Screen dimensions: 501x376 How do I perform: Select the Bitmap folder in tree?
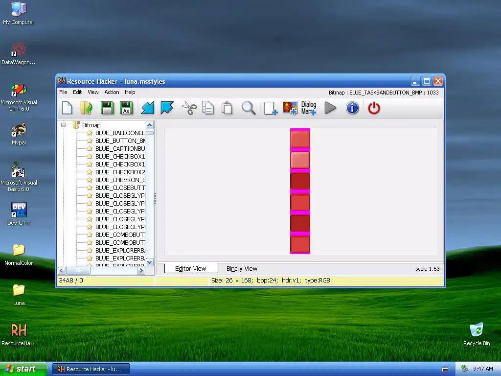[x=91, y=125]
